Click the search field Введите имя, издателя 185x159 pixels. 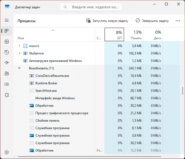click(x=91, y=7)
